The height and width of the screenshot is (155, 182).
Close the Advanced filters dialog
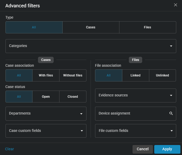point(175,5)
